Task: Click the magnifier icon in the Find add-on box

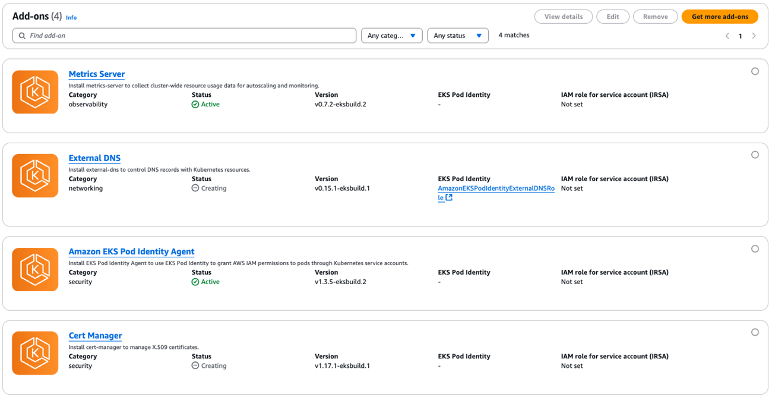Action: pyautogui.click(x=21, y=35)
